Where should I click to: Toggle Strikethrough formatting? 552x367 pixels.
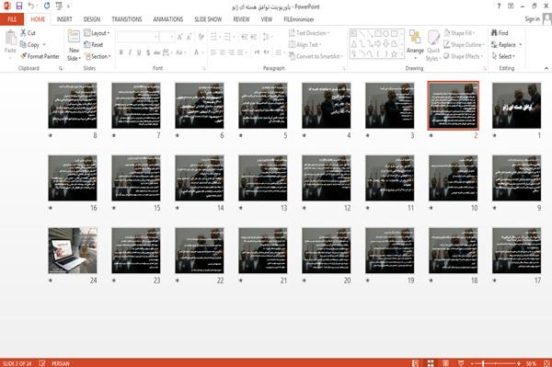(x=157, y=52)
